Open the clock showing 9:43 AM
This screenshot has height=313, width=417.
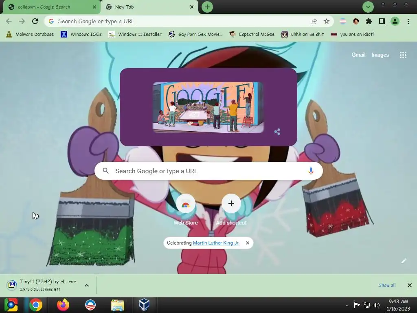pyautogui.click(x=398, y=305)
